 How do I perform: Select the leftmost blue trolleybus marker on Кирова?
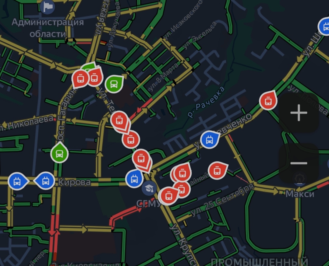click(x=18, y=181)
